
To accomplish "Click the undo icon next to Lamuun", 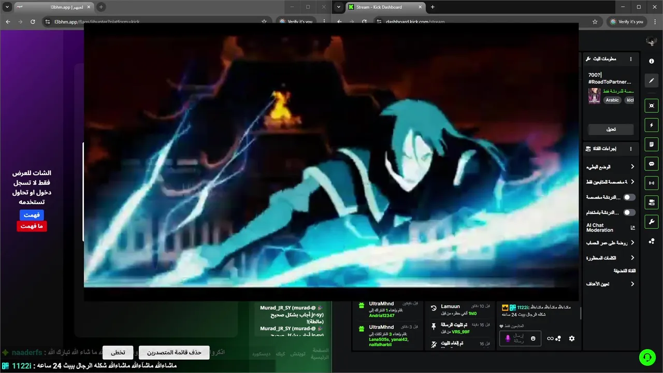I will pyautogui.click(x=434, y=308).
